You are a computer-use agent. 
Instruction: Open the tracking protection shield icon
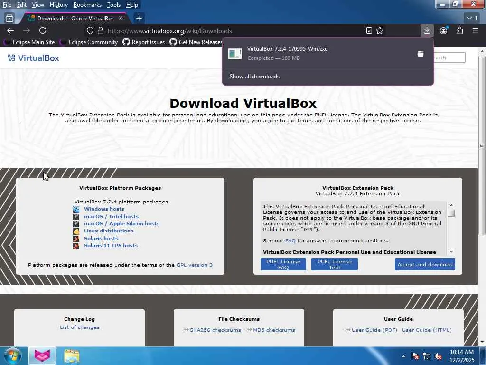pyautogui.click(x=90, y=30)
